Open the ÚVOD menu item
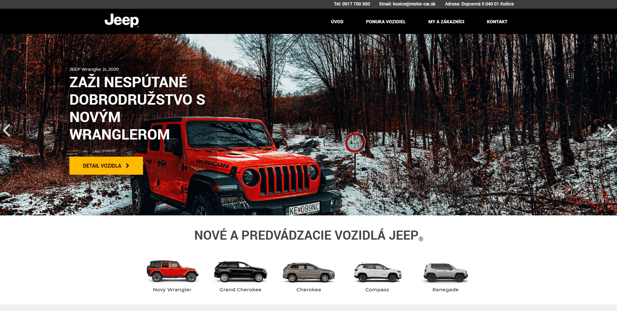This screenshot has height=311, width=617. tap(337, 22)
